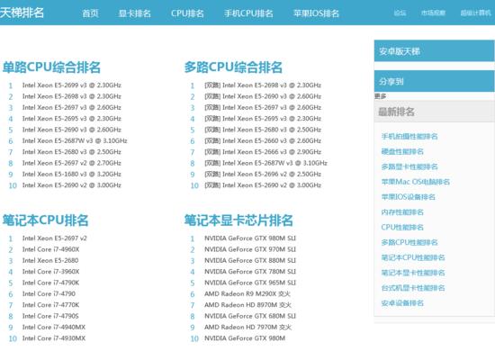Open 内存性能排名 sidebar link

[402, 212]
